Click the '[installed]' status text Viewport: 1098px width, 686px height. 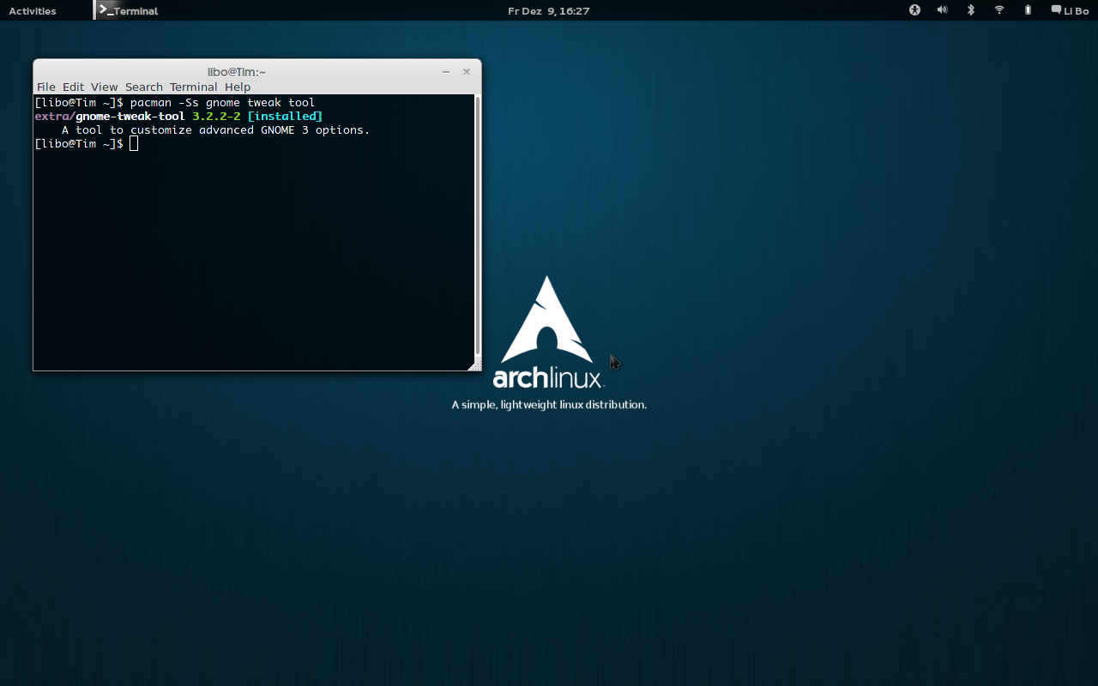pyautogui.click(x=285, y=116)
